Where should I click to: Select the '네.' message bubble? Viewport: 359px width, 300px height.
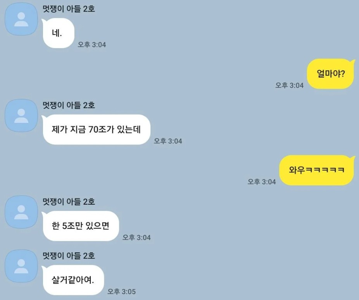59,33
